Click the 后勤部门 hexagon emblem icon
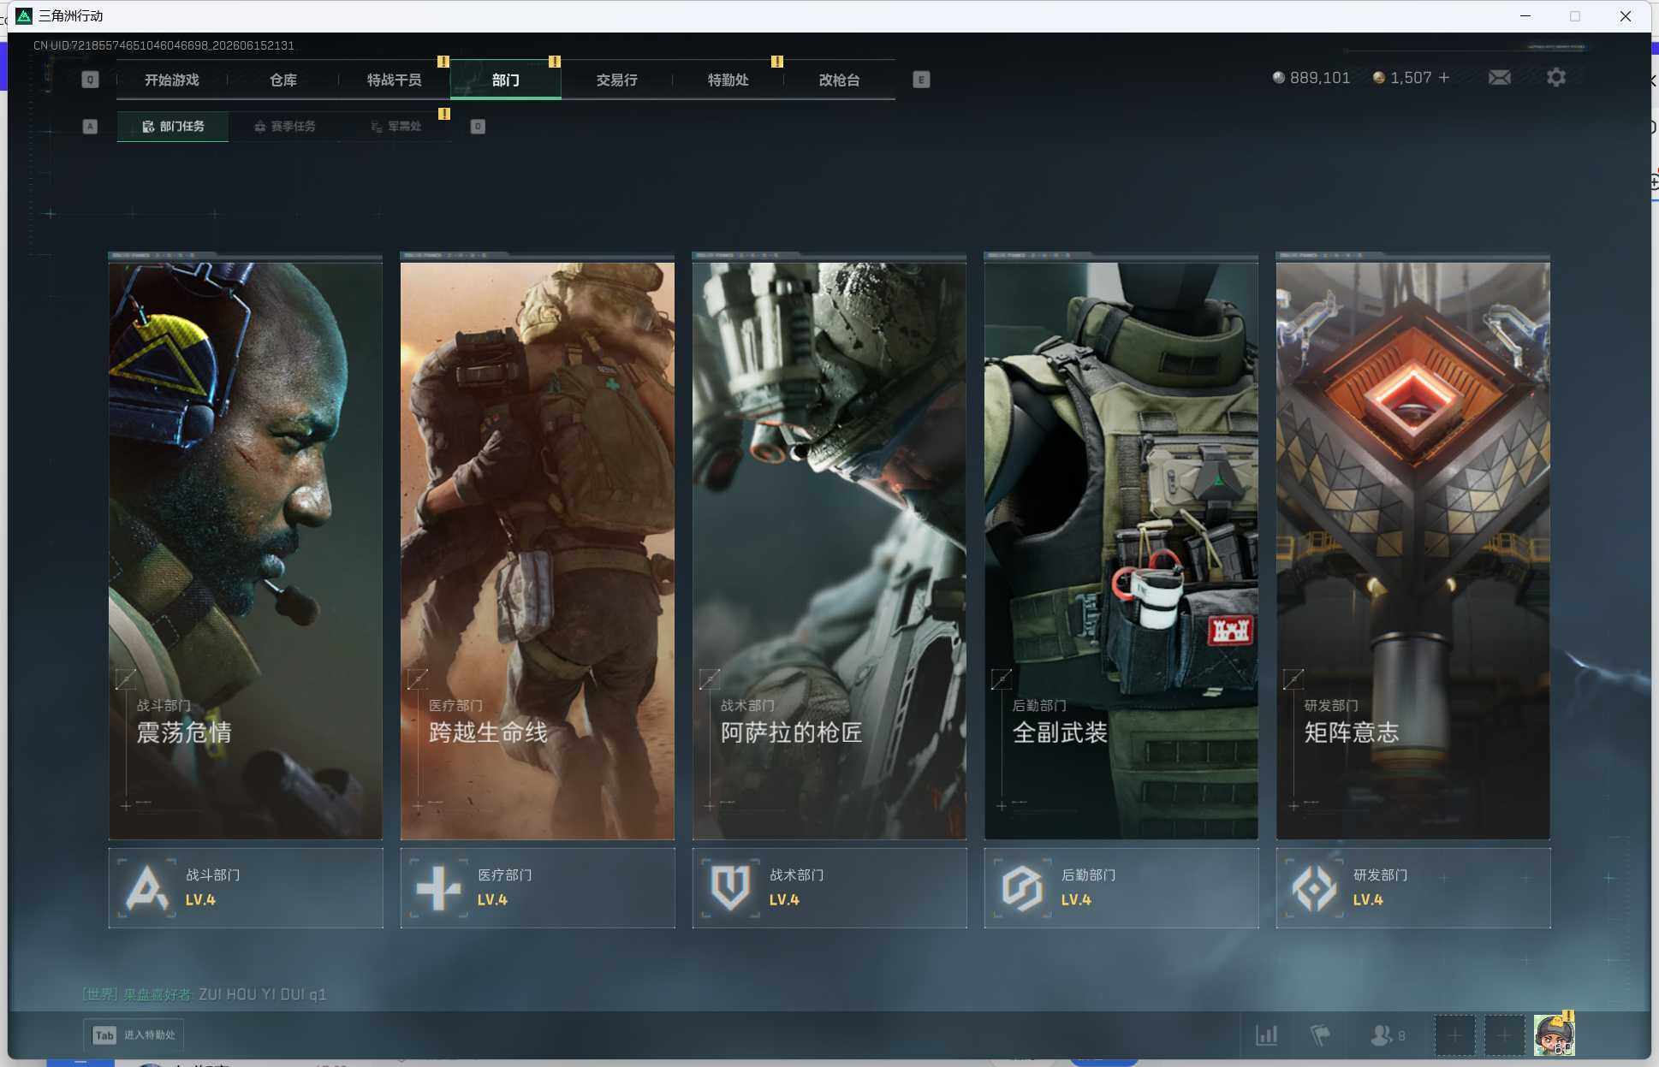Viewport: 1659px width, 1067px height. tap(1022, 888)
